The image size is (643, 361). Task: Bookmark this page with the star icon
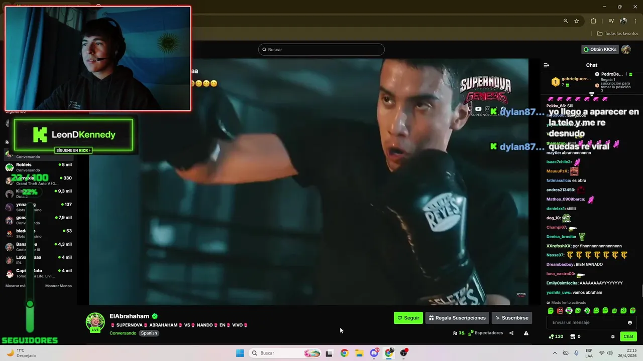point(577,21)
